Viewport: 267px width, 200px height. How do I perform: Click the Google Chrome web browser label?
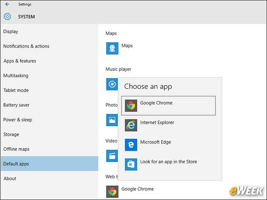point(138,189)
